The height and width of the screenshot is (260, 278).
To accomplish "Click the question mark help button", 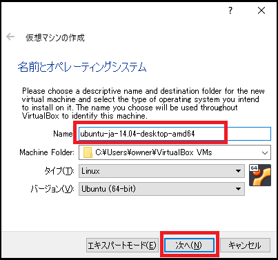I will [230, 10].
